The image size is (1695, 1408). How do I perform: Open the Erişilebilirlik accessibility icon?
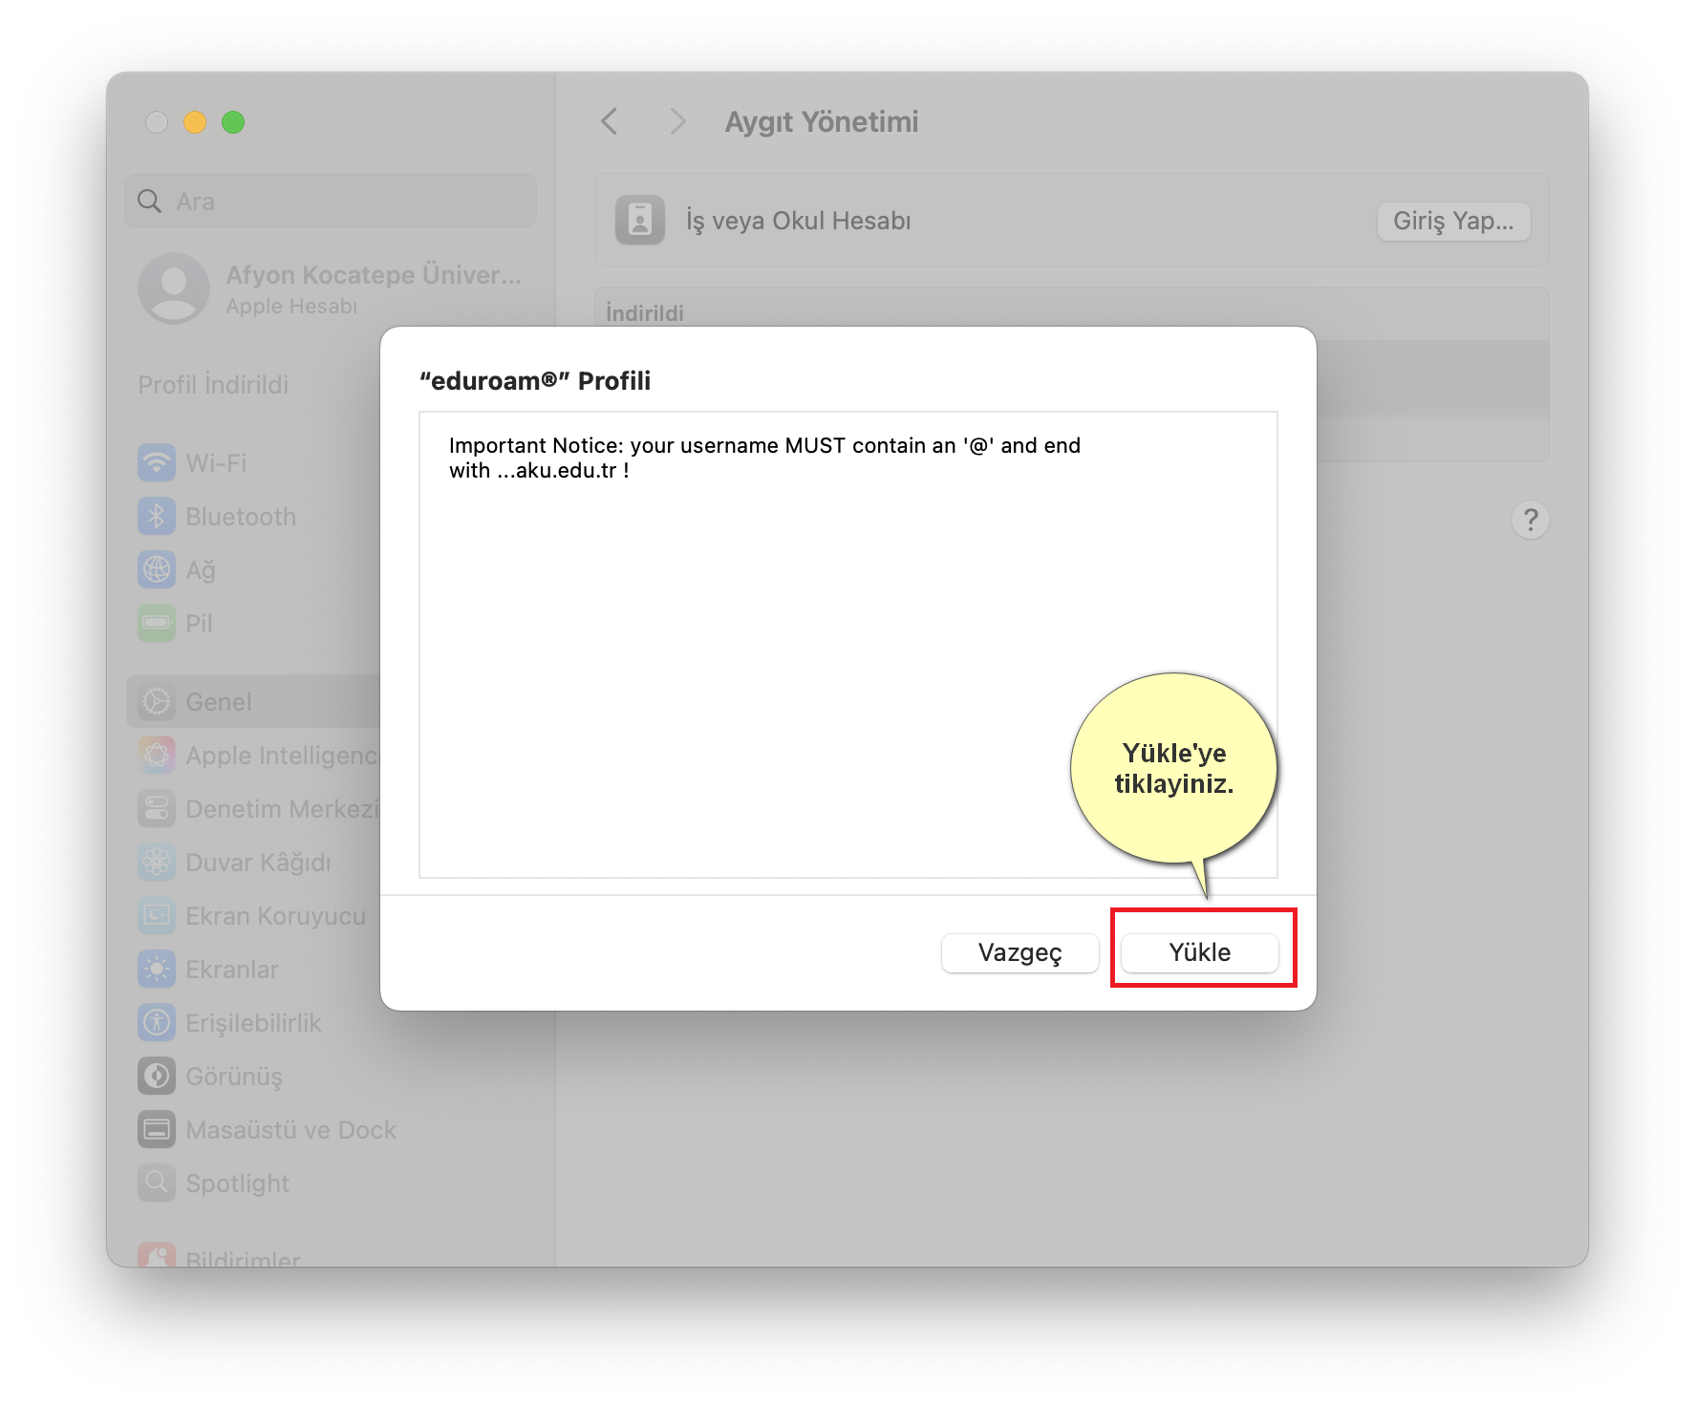pyautogui.click(x=157, y=1023)
